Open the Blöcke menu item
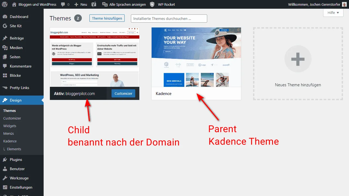 pyautogui.click(x=22, y=75)
